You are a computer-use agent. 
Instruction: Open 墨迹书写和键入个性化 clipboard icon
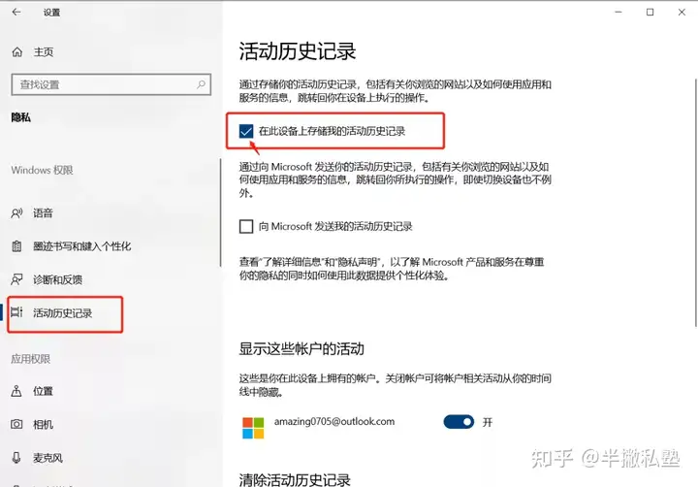click(x=16, y=246)
